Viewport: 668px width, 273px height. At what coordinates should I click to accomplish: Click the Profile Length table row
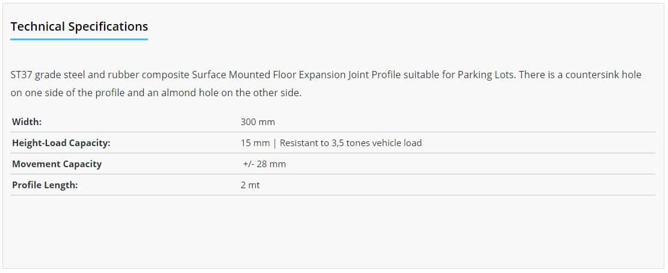coord(333,185)
